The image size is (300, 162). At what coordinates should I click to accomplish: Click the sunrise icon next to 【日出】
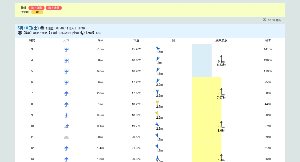[42, 28]
